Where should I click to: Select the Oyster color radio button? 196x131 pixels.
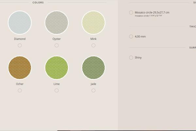(57, 46)
